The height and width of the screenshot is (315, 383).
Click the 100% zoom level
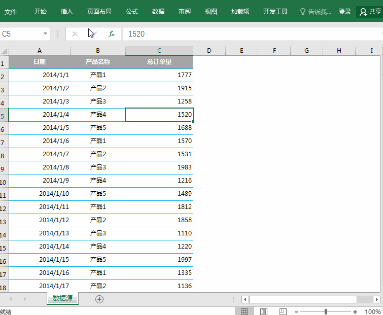click(x=372, y=312)
